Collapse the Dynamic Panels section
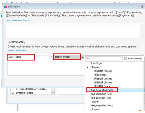Screen dimensions: 145x113 13,93
